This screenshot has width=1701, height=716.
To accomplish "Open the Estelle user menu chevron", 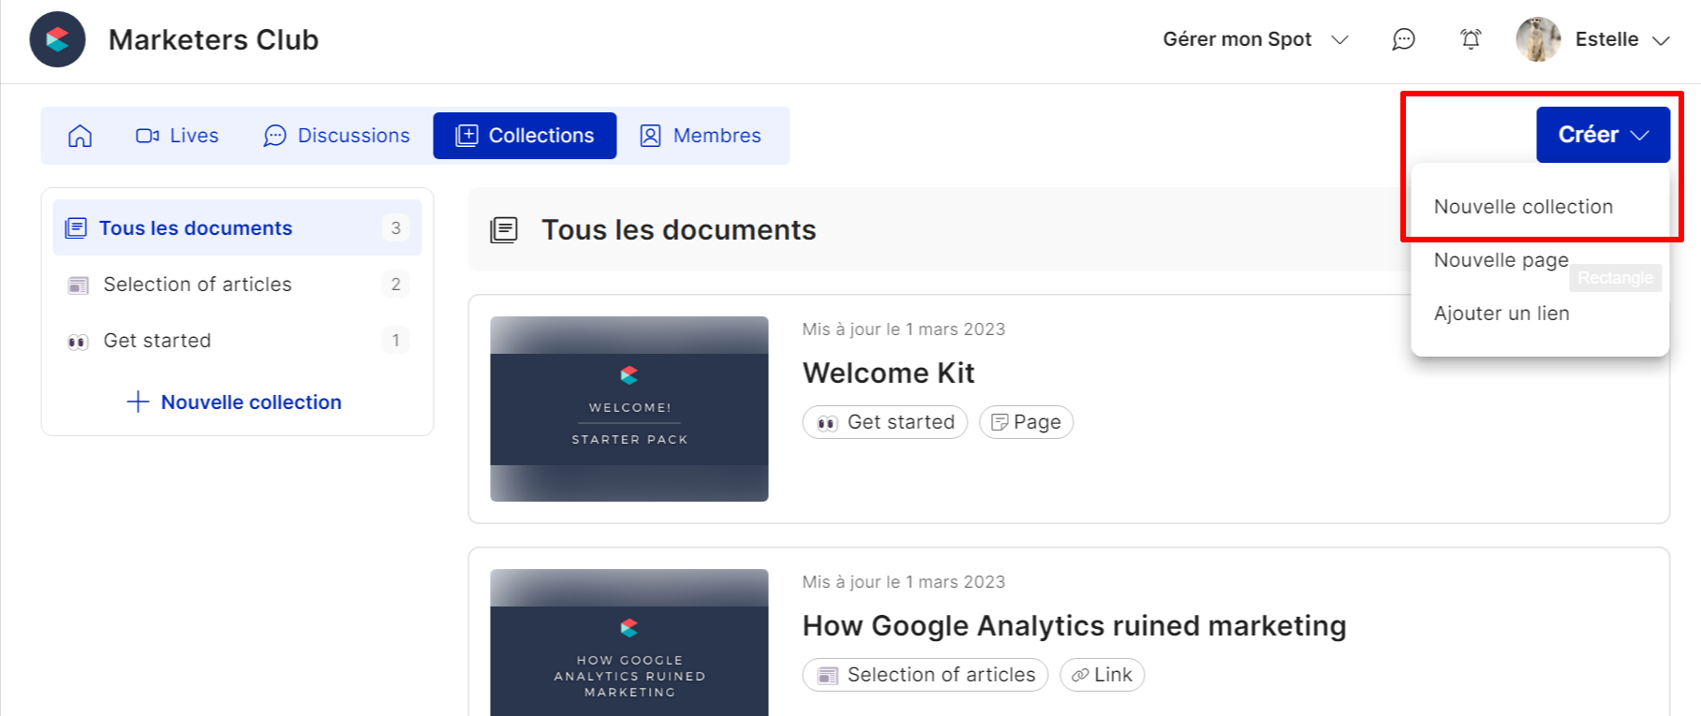I will [x=1661, y=40].
